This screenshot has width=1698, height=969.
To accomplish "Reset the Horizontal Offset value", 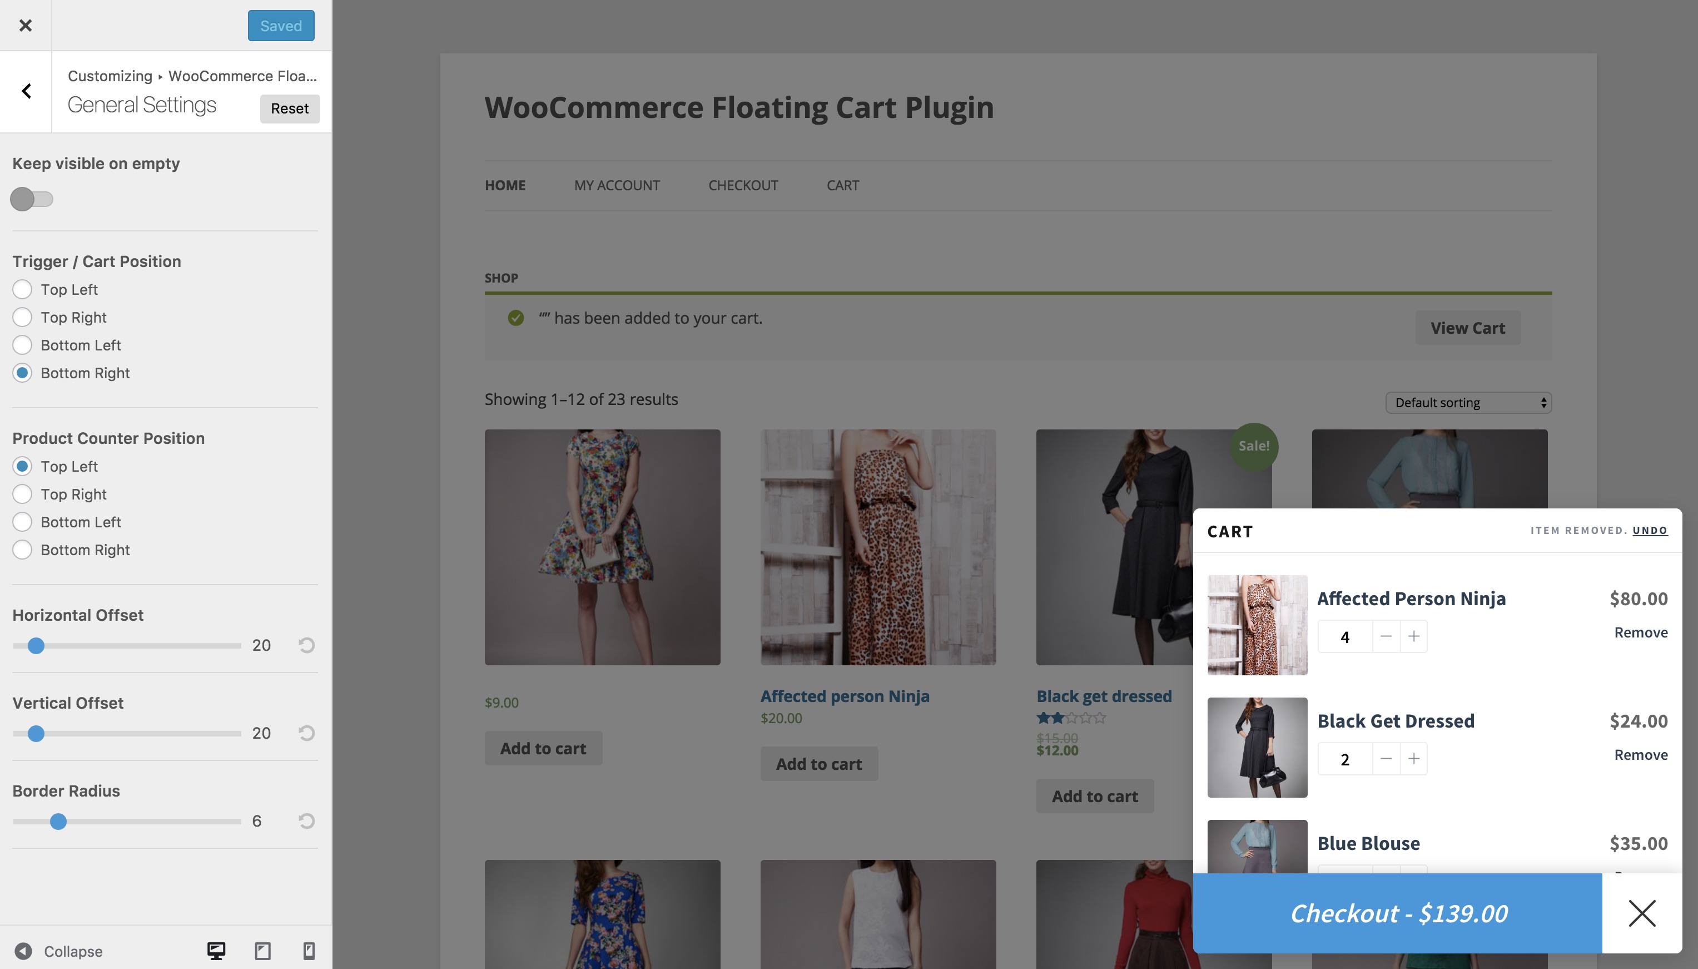I will (x=306, y=644).
